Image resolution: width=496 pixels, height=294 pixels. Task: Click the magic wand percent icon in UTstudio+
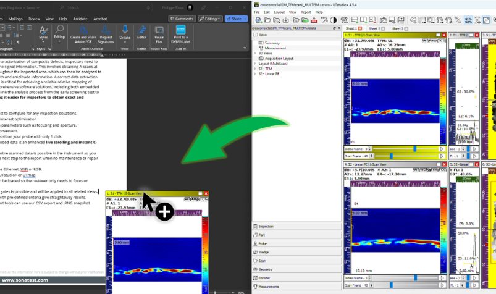(324, 20)
